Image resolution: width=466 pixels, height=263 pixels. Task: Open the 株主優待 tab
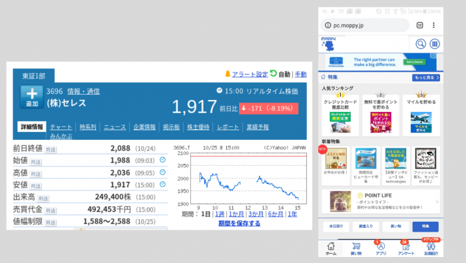(198, 127)
